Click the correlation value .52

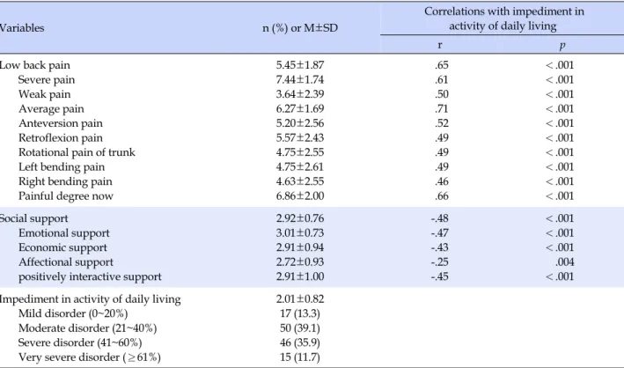[442, 123]
